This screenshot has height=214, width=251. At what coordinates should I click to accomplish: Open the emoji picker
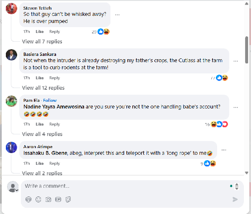click(38, 199)
